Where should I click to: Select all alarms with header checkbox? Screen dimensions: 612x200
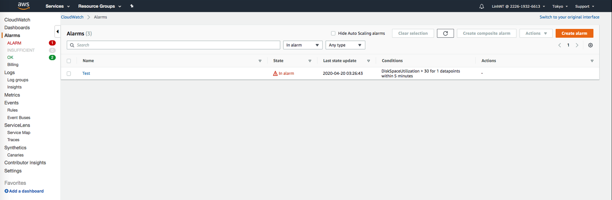[x=69, y=61]
